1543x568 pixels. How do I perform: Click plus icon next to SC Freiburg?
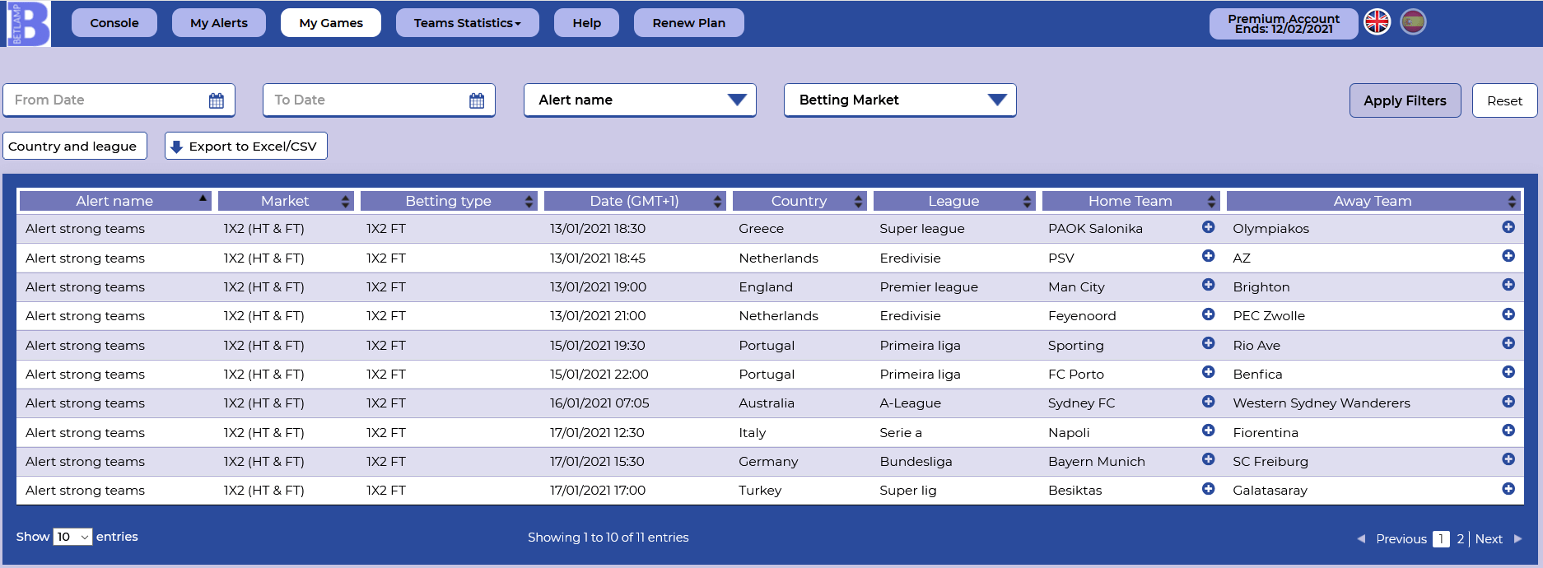pyautogui.click(x=1508, y=459)
